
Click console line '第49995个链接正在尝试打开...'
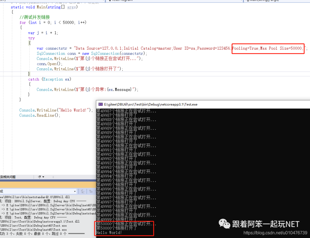click(126, 181)
